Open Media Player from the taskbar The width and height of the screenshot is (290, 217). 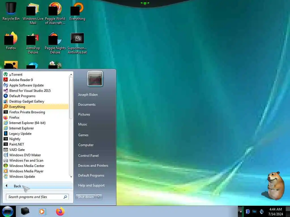[42, 211]
